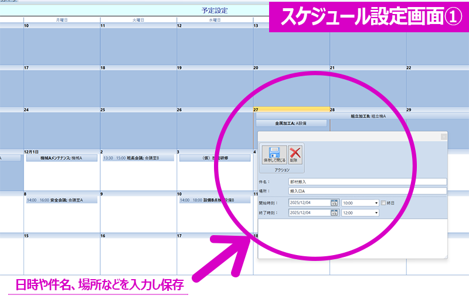Click the 終了時刻 date field 2025/12/04
This screenshot has width=469, height=302.
pos(310,212)
